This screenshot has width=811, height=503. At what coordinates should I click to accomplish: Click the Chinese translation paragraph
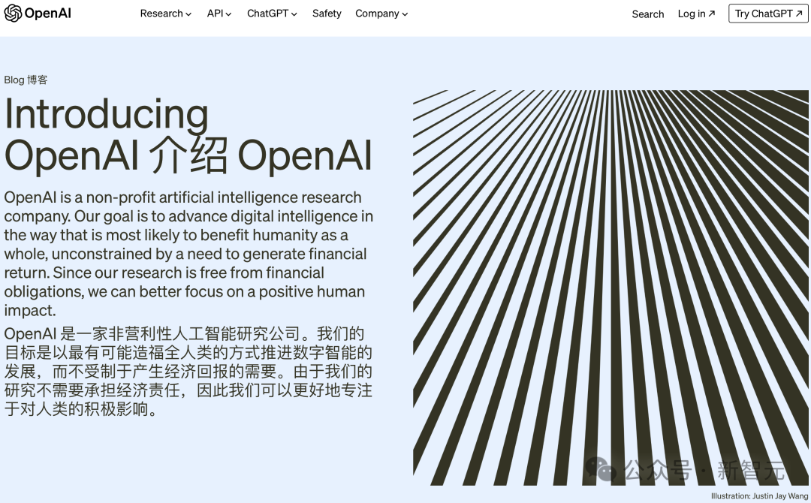(188, 372)
